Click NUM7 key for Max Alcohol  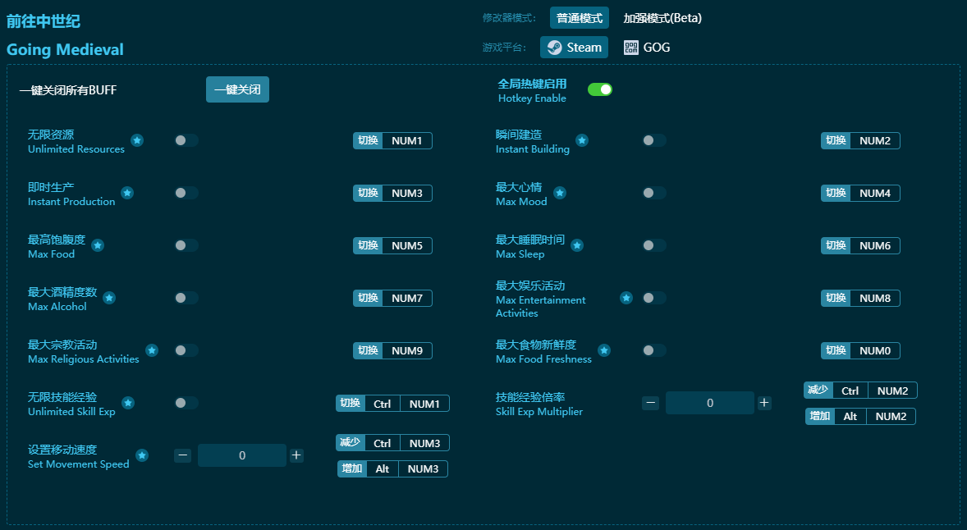[x=407, y=298]
